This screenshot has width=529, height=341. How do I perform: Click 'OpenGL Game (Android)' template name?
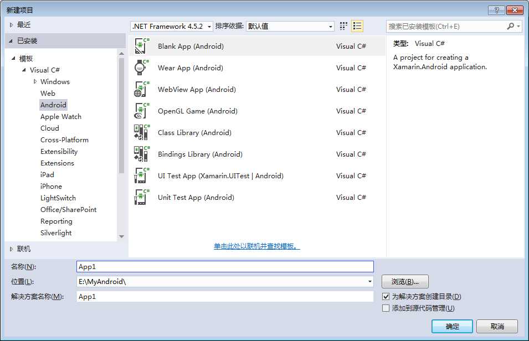[198, 111]
